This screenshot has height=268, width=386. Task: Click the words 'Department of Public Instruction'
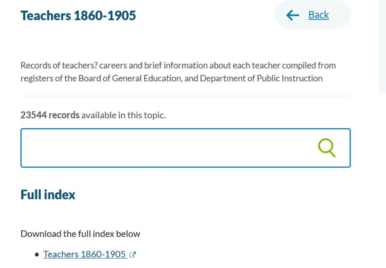[261, 78]
